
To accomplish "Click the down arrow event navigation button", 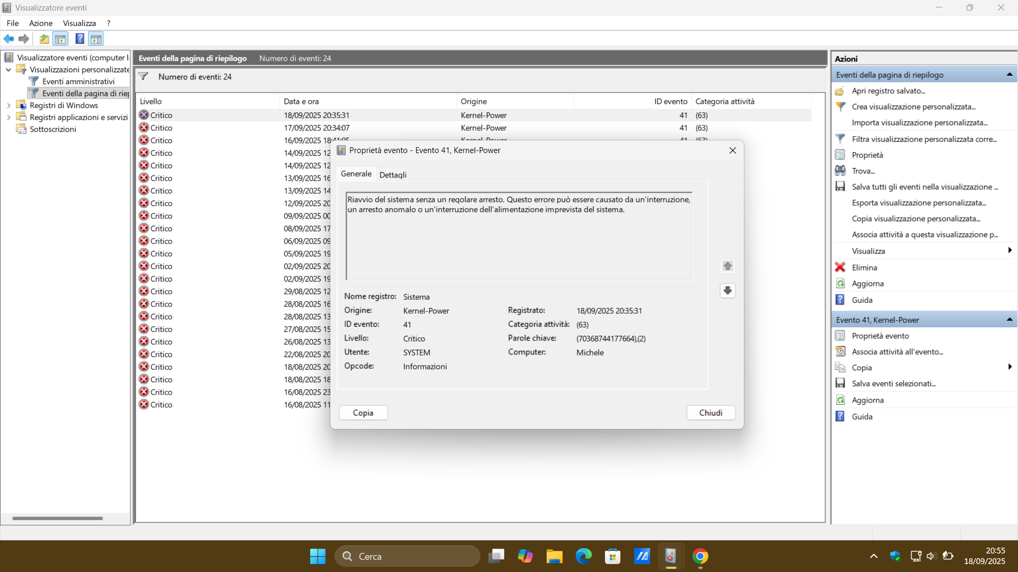I will coord(727,290).
